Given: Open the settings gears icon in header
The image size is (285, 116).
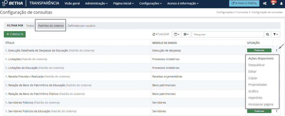Looking at the screenshot, I should 265,4.
